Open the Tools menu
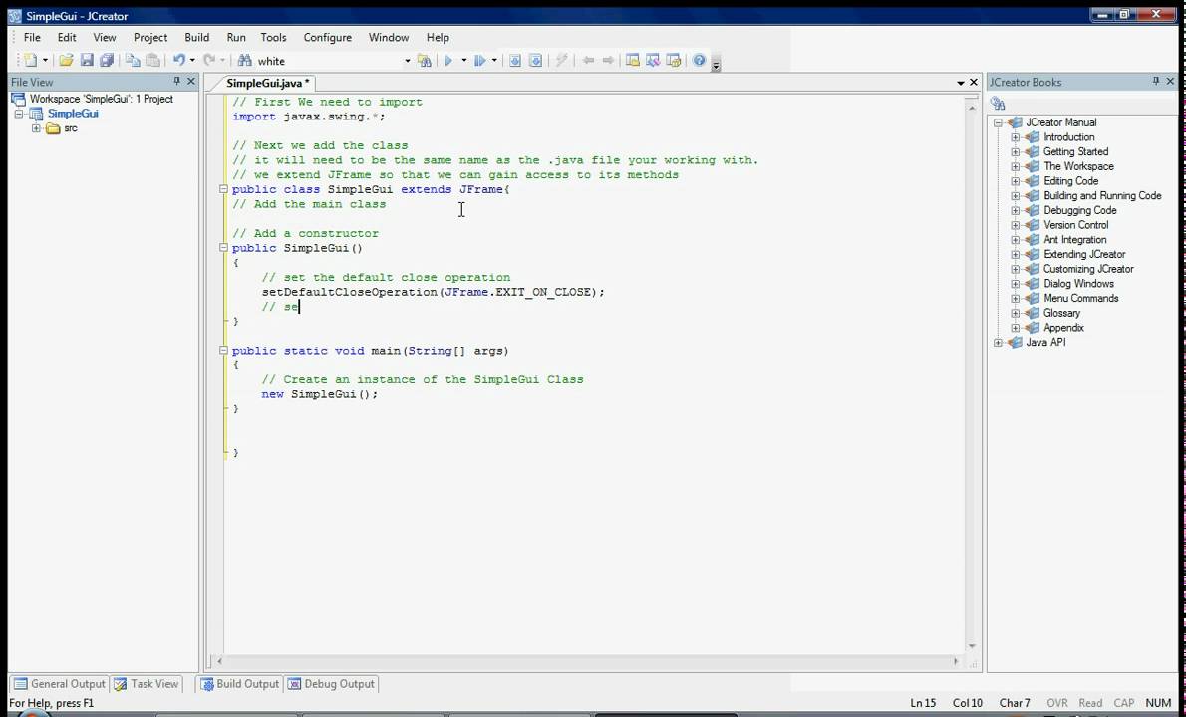 273,37
